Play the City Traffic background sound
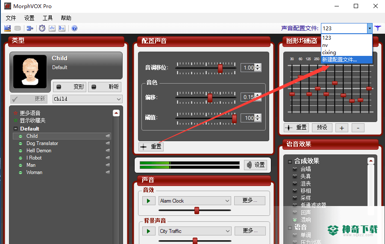385x244 pixels. [x=149, y=231]
